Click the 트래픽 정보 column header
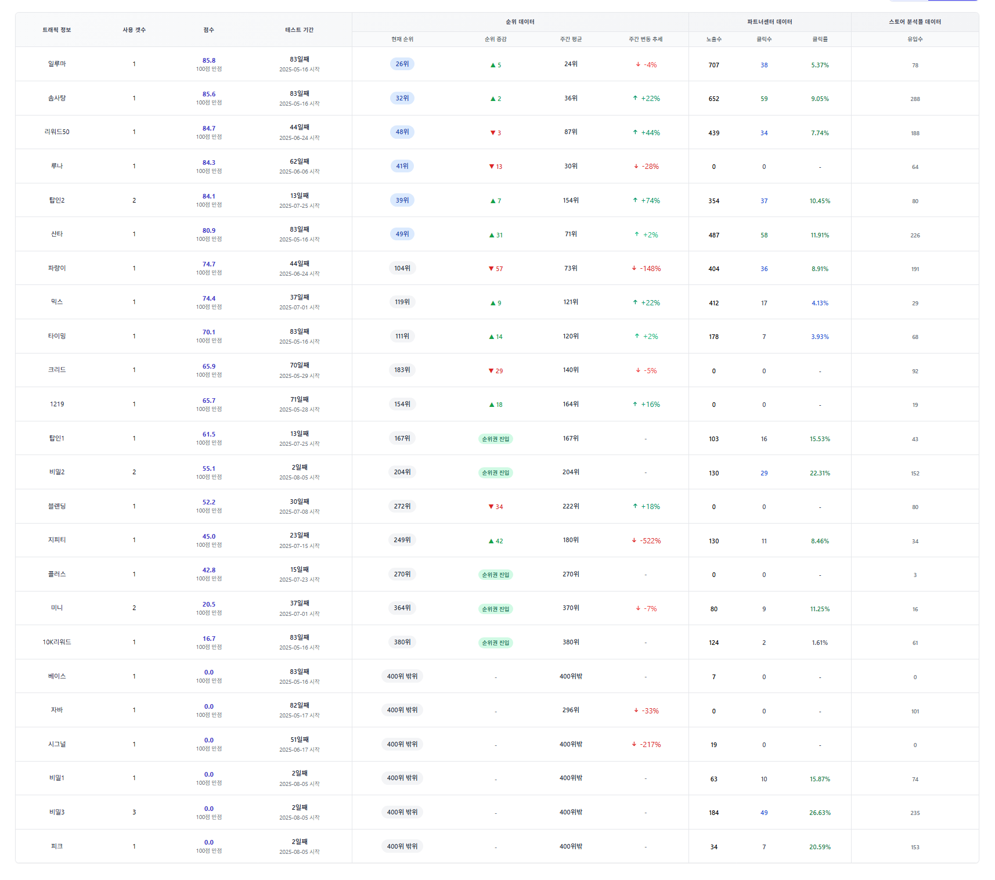 click(57, 30)
